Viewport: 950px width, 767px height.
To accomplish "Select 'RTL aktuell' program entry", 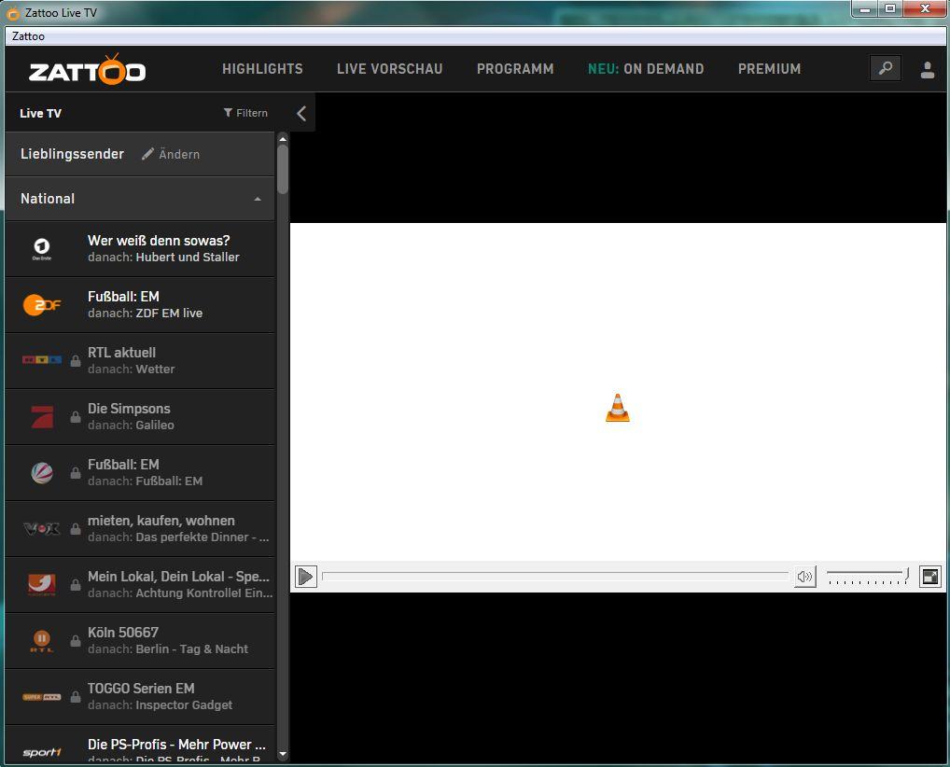I will pos(121,353).
